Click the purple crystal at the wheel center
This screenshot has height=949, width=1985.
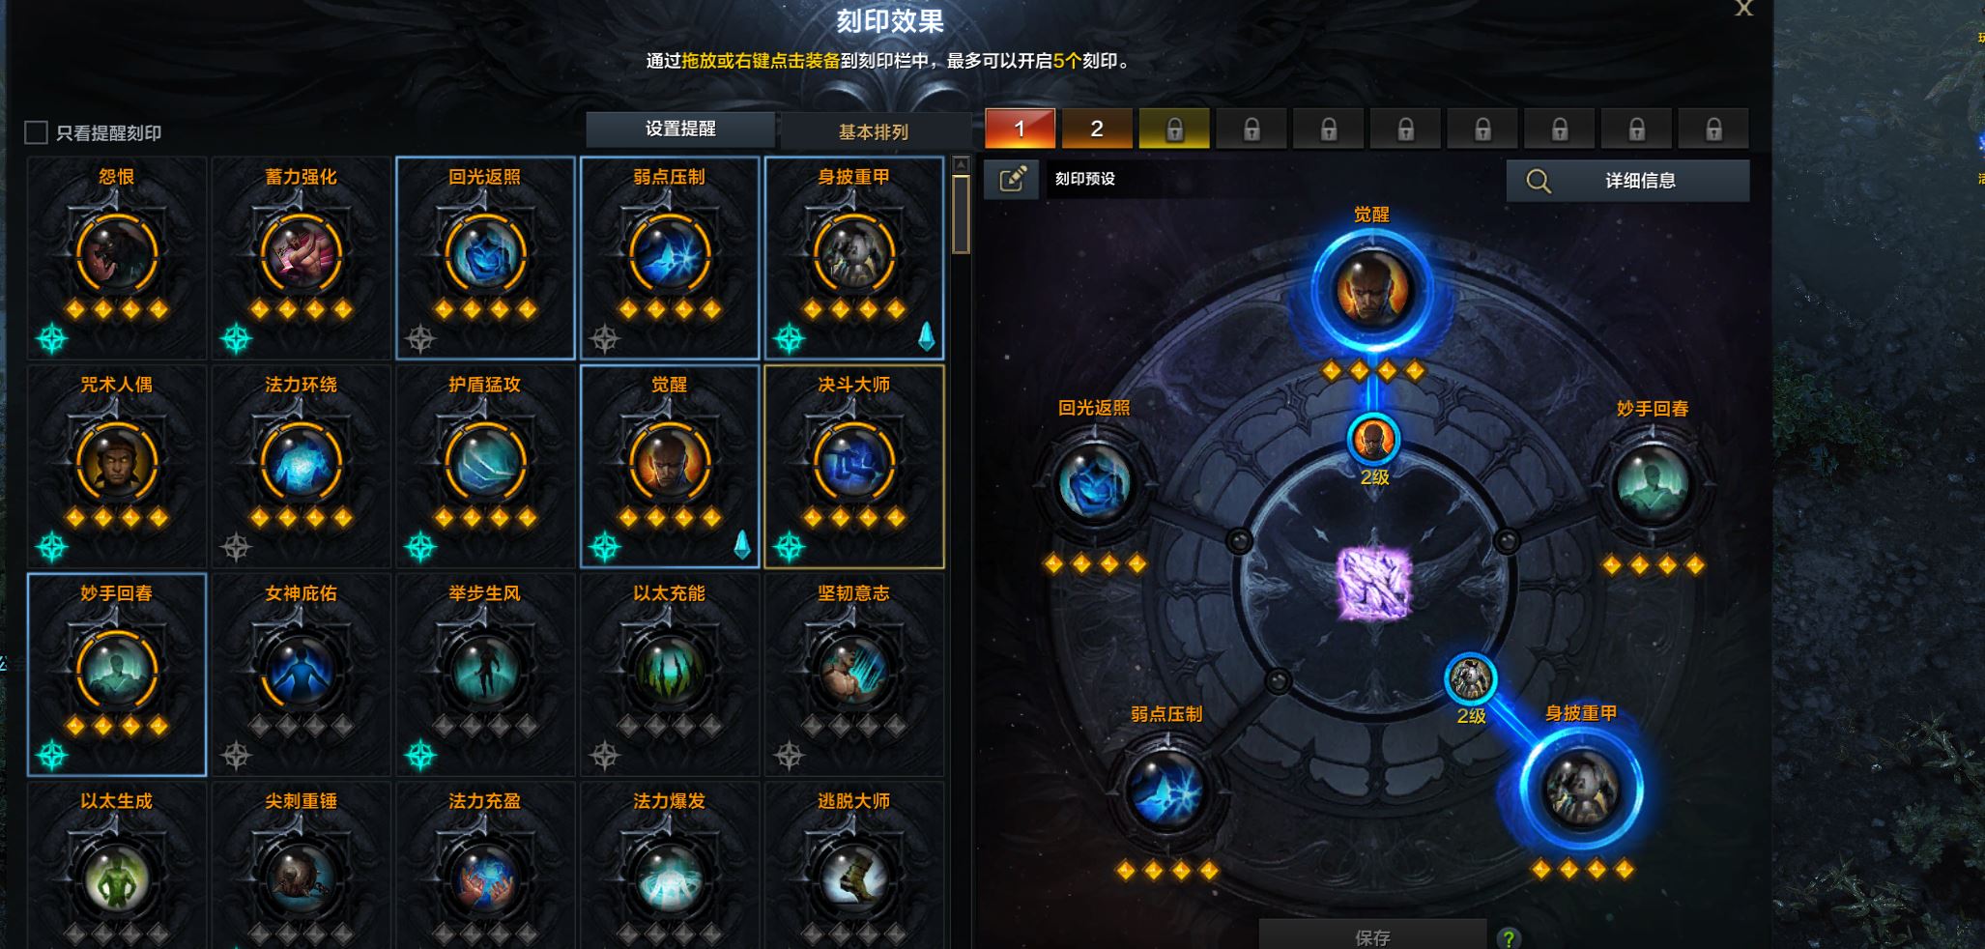point(1373,583)
